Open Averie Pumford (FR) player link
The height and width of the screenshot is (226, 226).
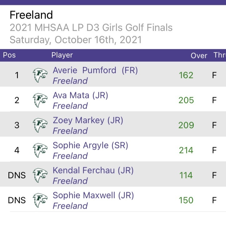coord(95,70)
